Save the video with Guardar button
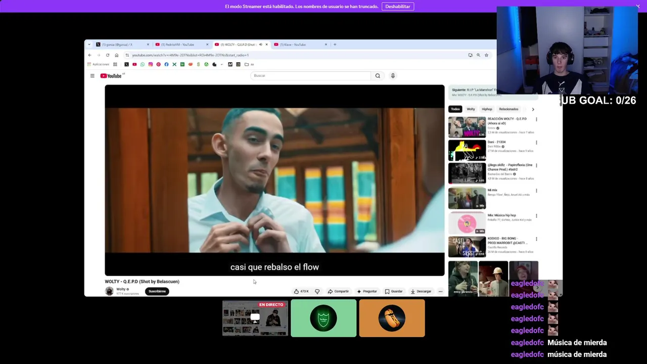Viewport: 647px width, 364px height. [394, 291]
